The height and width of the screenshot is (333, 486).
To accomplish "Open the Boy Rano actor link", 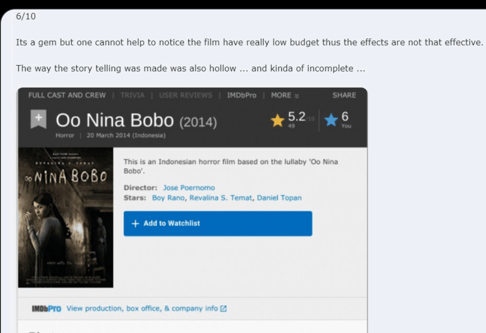I will (168, 198).
